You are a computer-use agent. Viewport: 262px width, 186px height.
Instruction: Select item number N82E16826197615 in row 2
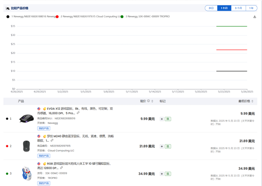(60, 146)
